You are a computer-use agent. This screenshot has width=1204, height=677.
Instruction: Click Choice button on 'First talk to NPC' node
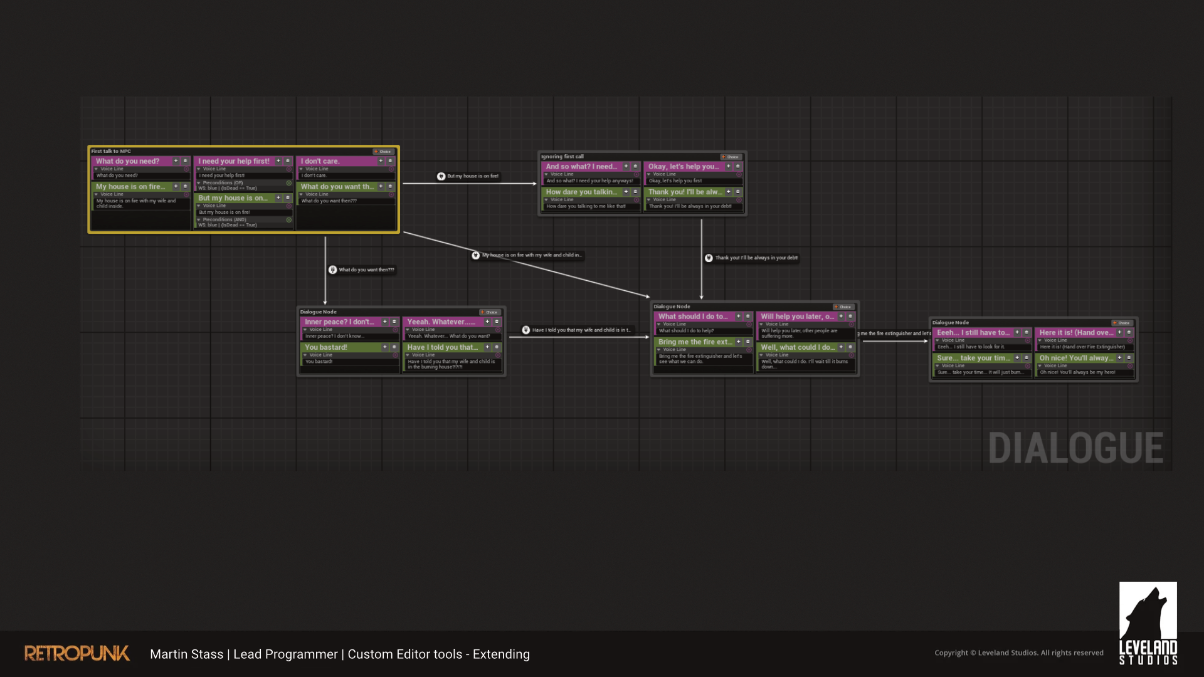[x=383, y=152]
